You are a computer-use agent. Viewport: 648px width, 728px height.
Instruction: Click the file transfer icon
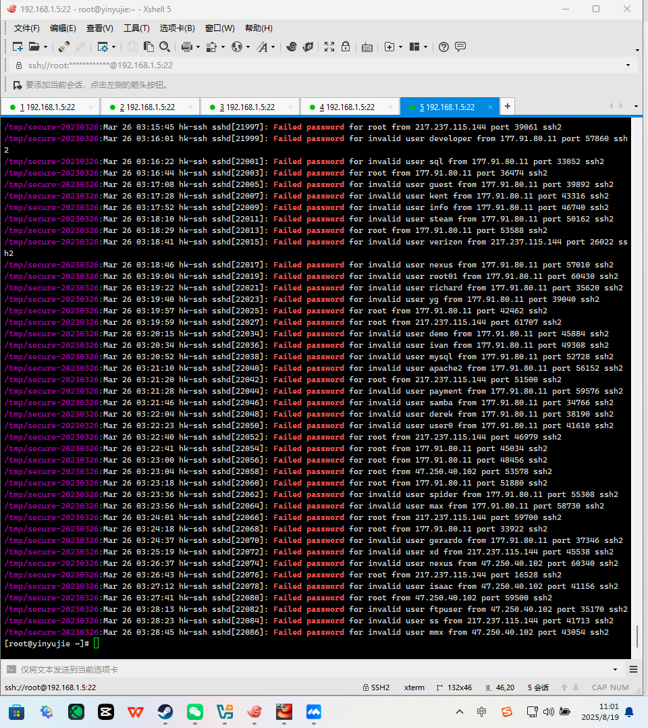212,47
